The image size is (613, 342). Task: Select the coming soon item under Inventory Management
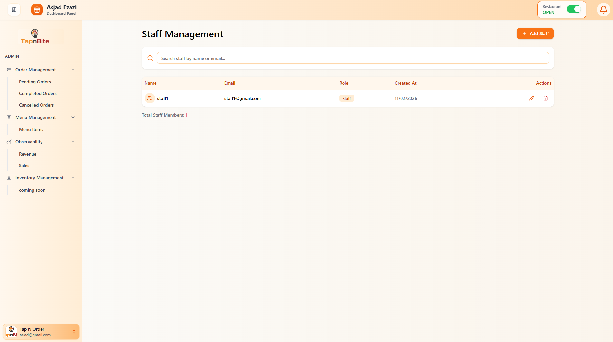(32, 190)
